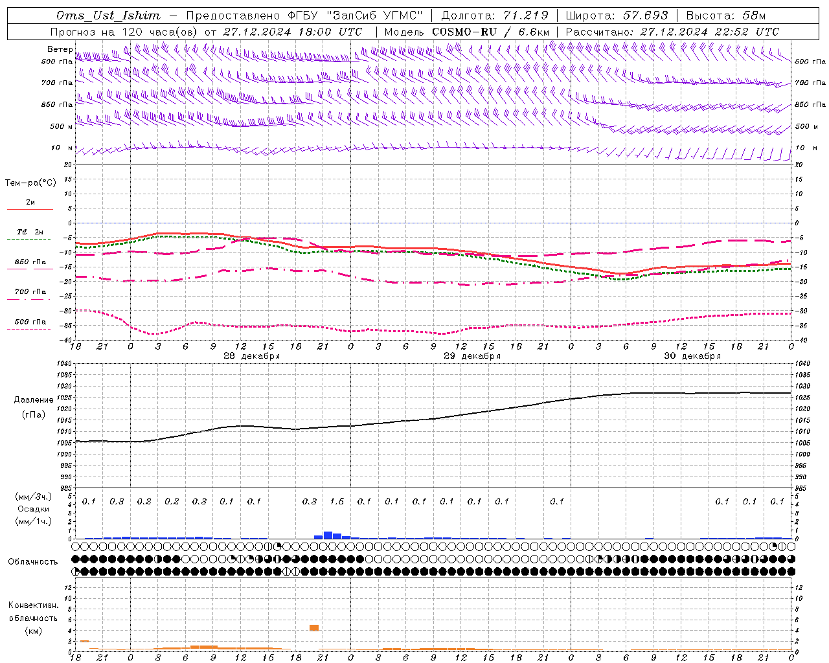Screen dimensions: 829x663
Task: Click 20 on the left temperature axis
Action: [x=67, y=164]
